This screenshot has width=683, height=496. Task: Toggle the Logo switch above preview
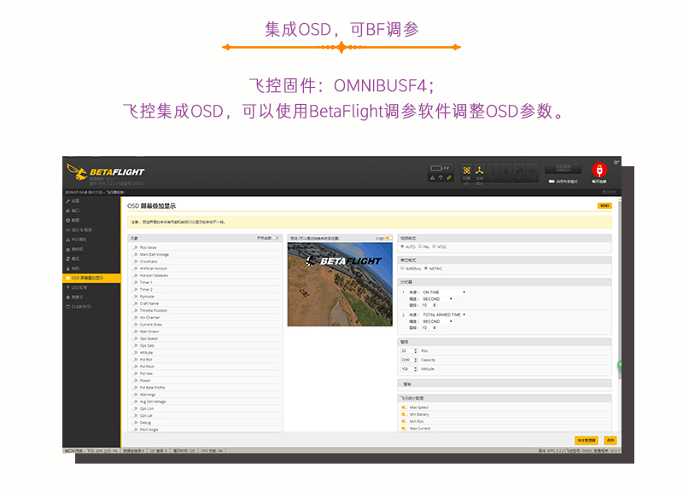388,239
